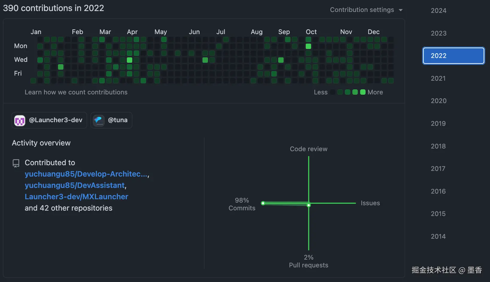
Task: Open the Learn how we count contributions link
Action: [76, 92]
